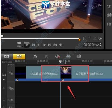
Task: Open Auto Music tool
Action: coord(79,57)
